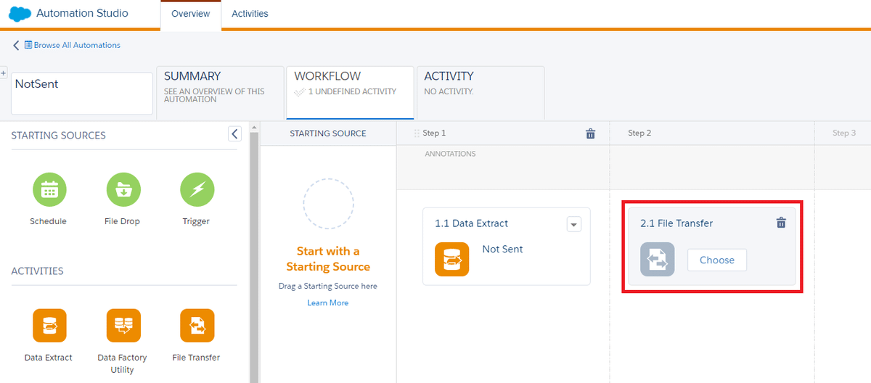This screenshot has width=871, height=383.
Task: Click the orange 1.1 Data Extract icon
Action: pyautogui.click(x=451, y=259)
